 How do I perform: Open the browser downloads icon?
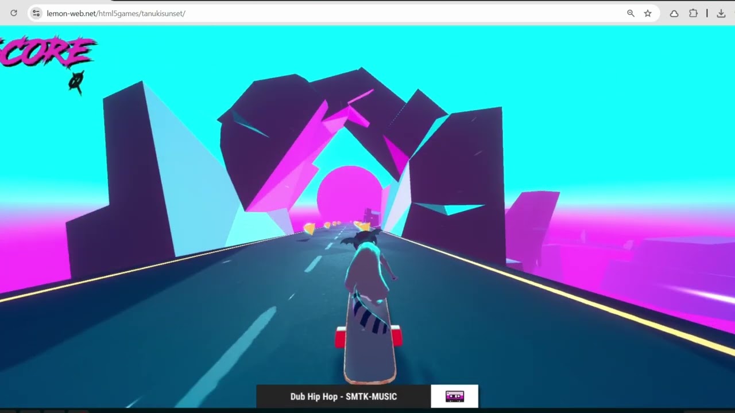point(721,13)
